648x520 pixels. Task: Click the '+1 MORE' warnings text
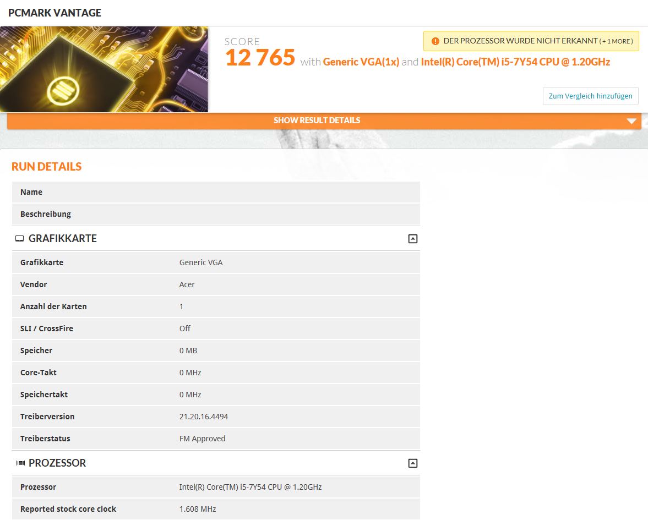(616, 41)
